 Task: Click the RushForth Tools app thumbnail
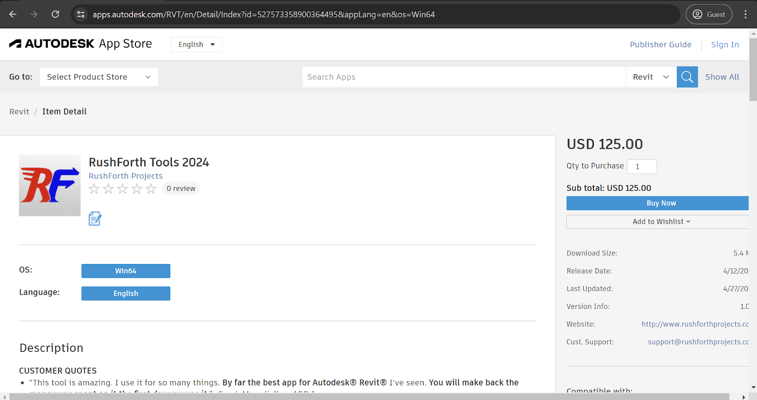click(x=50, y=185)
